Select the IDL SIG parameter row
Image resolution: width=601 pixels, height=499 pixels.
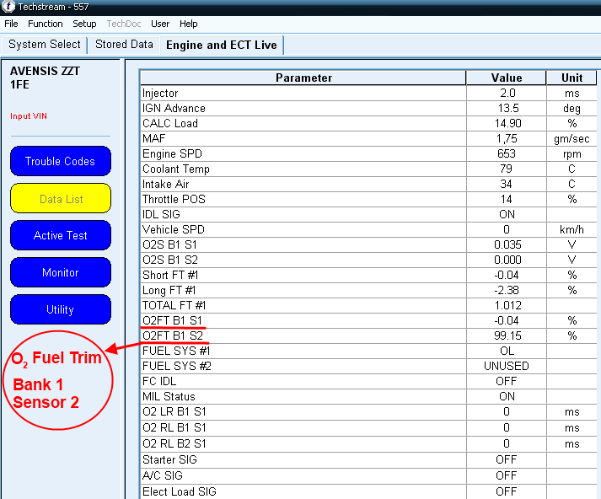point(368,214)
